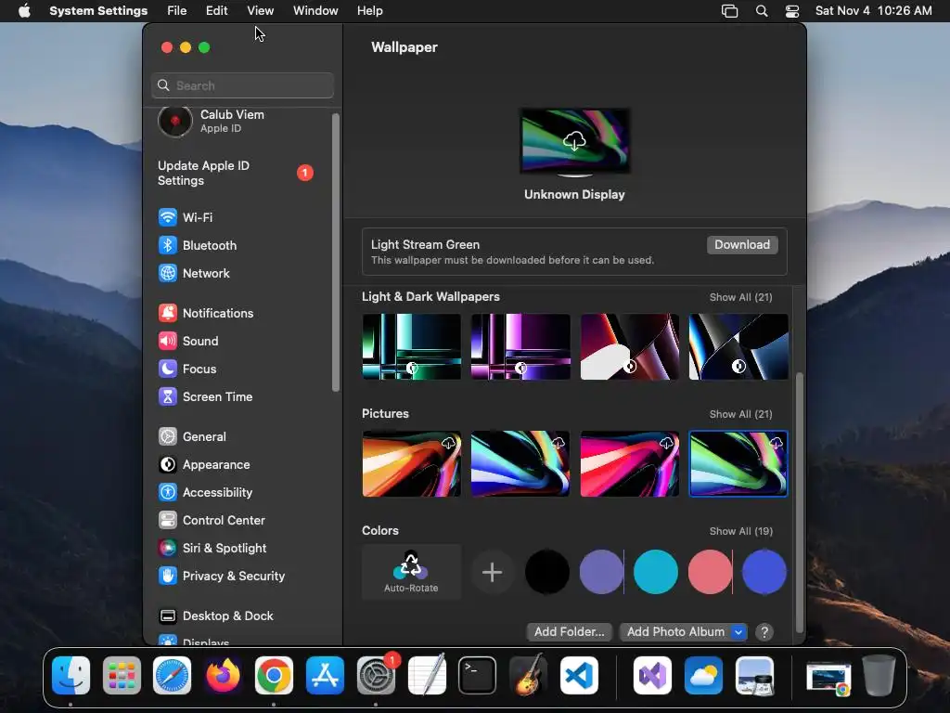This screenshot has width=950, height=713.
Task: Click the Unknown Display wallpaper preview
Action: [575, 142]
